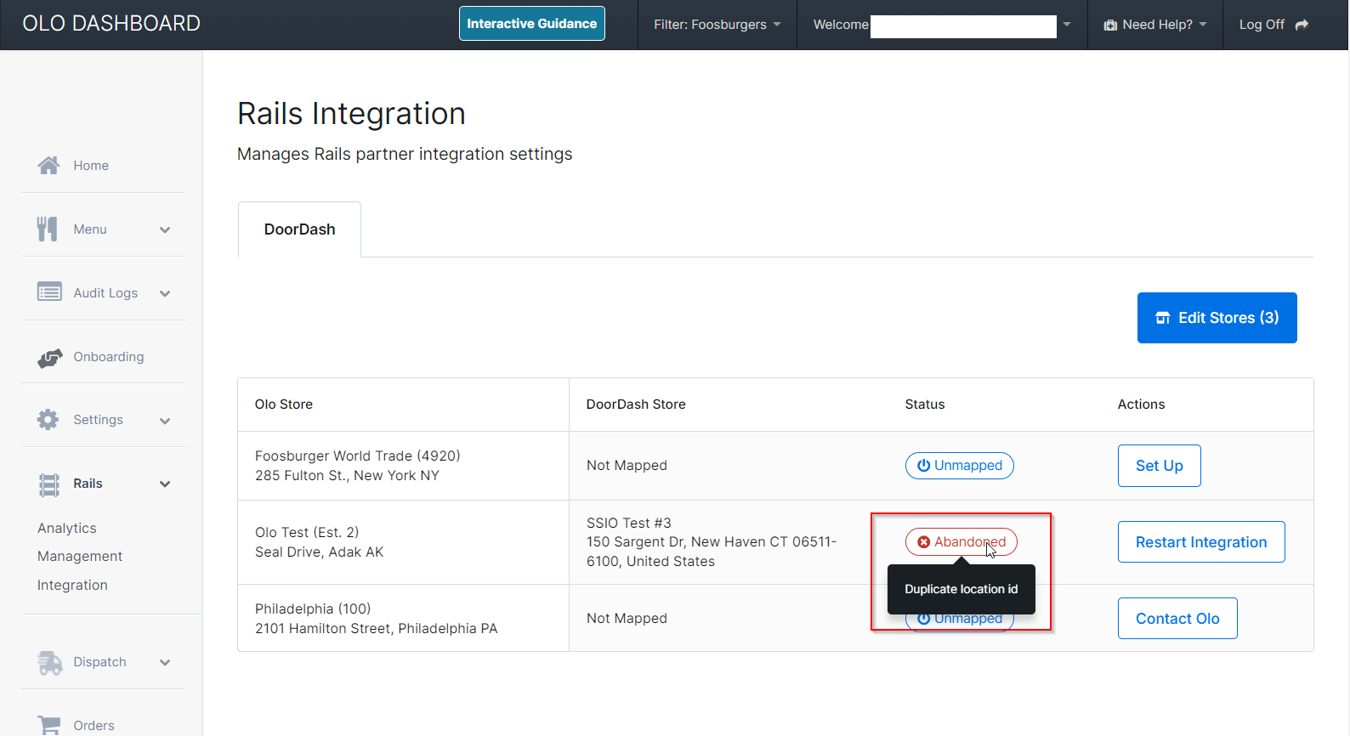Click the Olo Store column header
The height and width of the screenshot is (736, 1350).
284,405
